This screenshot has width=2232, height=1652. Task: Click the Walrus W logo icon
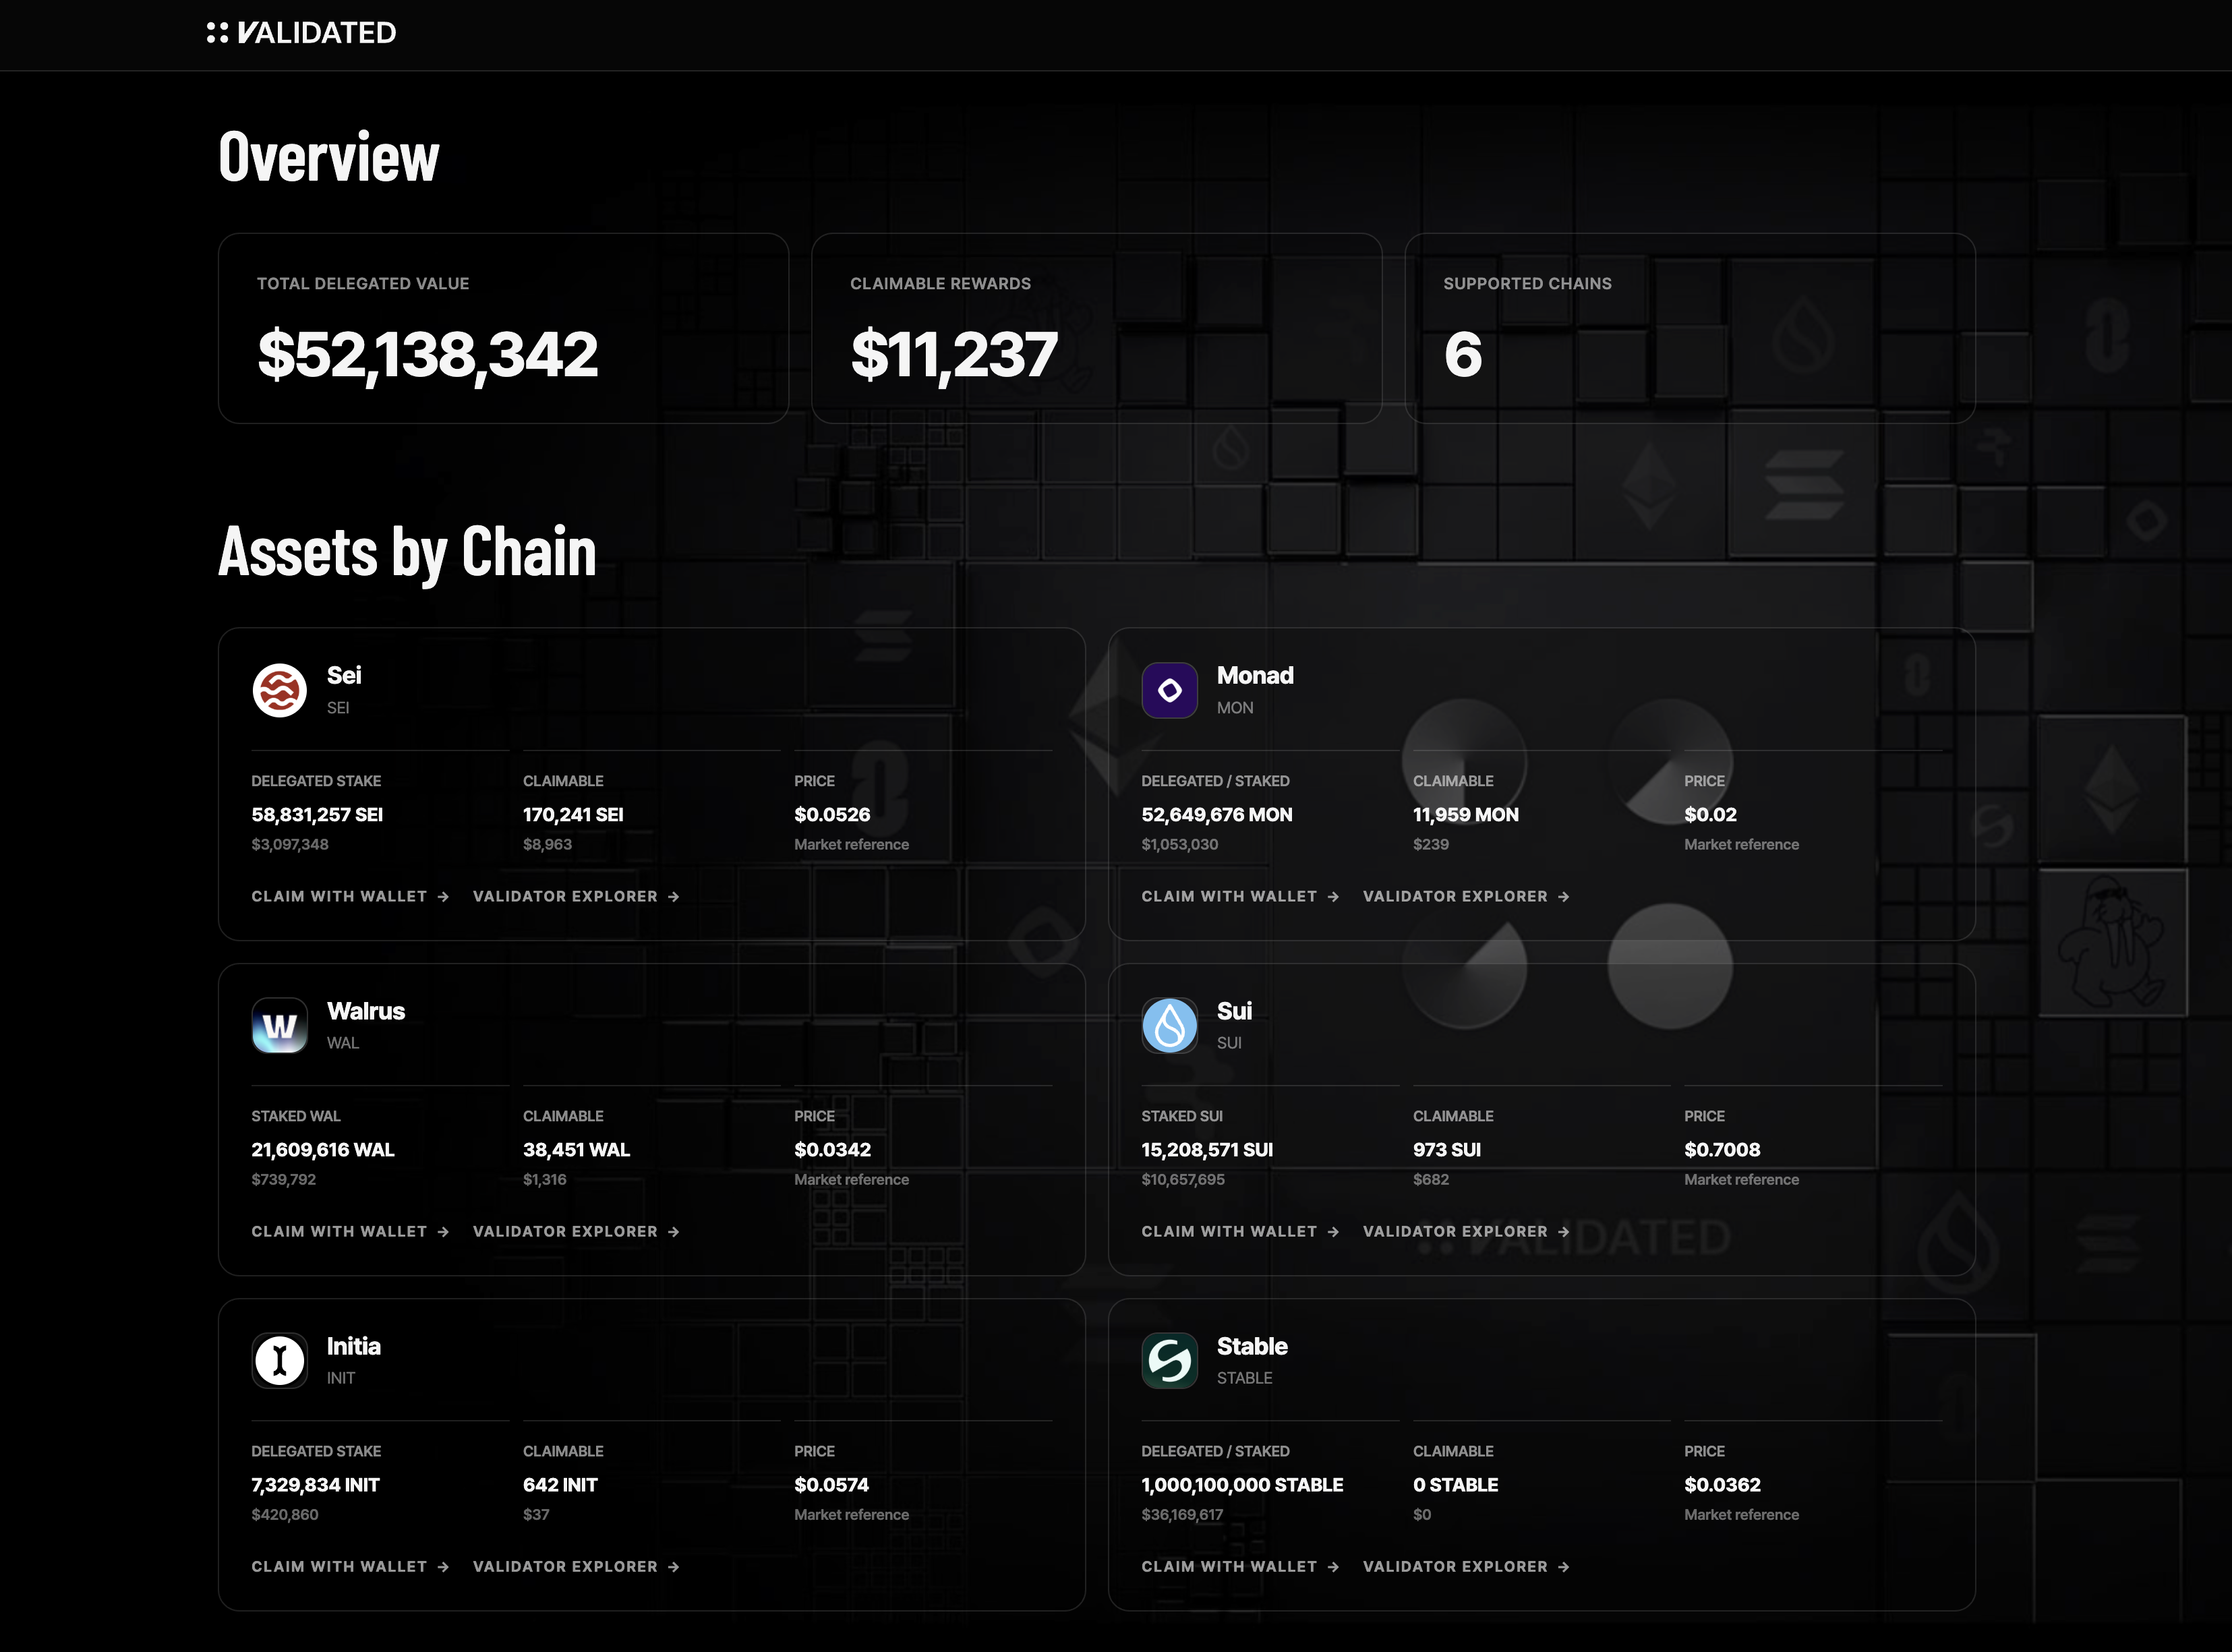click(x=279, y=1025)
